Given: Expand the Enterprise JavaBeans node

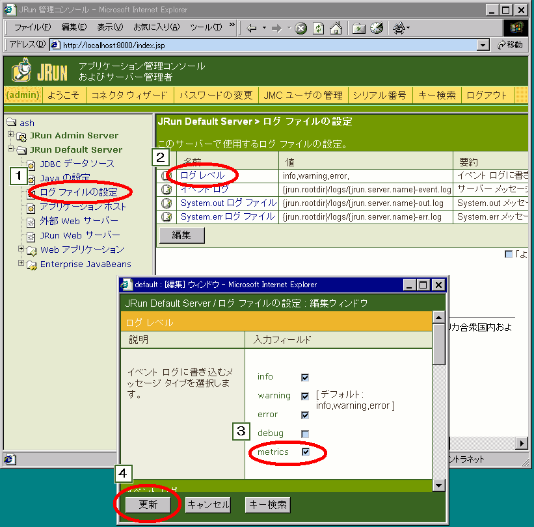Looking at the screenshot, I should point(21,263).
